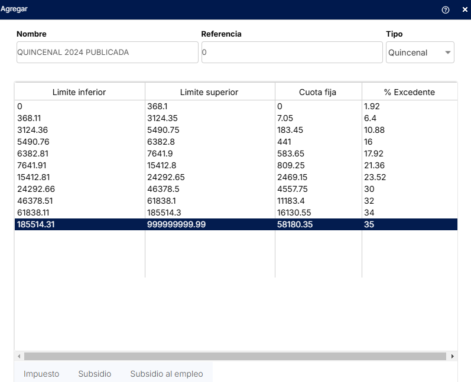471x382 pixels.
Task: Sort by Limite inferior column header
Action: click(79, 92)
